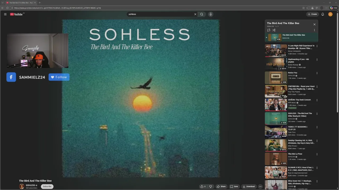
Task: Open options for GIVĒON Tiny Desk Concert
Action: click(317, 100)
